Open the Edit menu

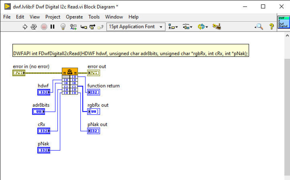click(20, 17)
